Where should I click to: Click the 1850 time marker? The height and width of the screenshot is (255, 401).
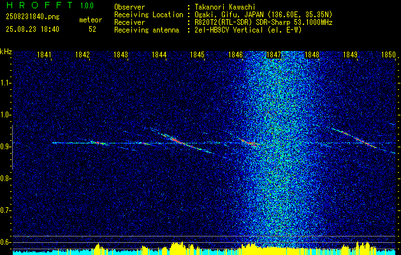pos(388,55)
